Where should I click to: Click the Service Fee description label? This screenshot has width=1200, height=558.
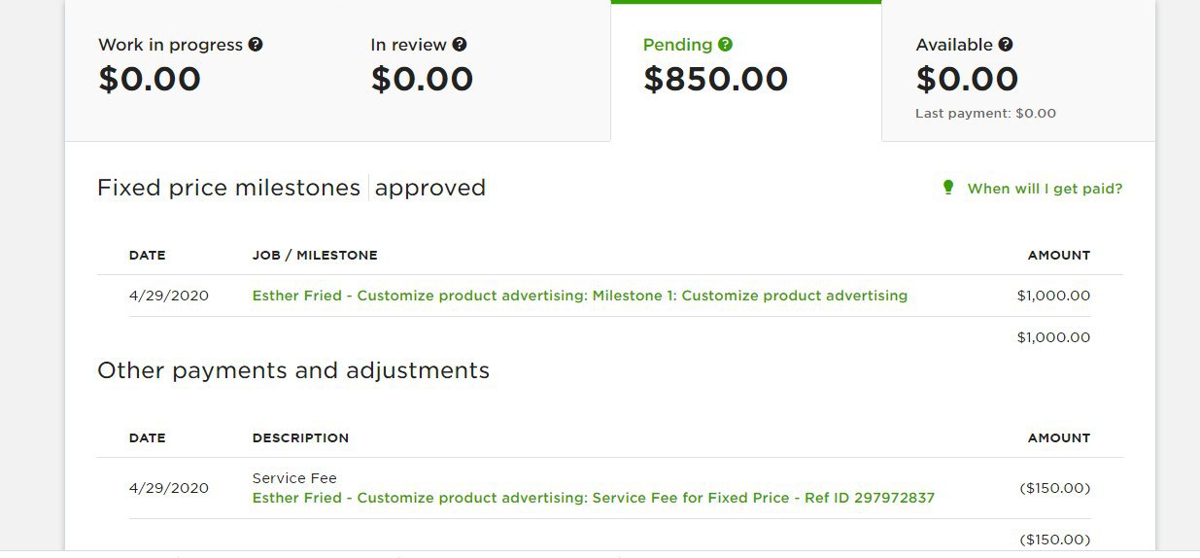(294, 478)
